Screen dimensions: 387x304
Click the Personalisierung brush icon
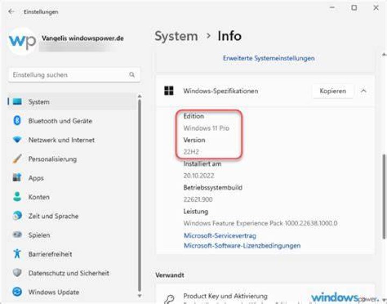17,159
